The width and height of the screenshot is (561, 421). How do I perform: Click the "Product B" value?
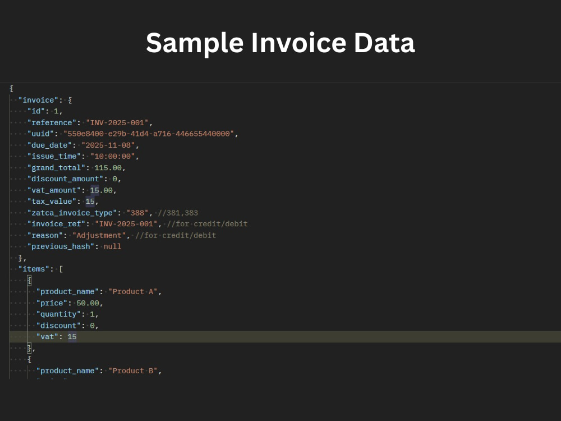pos(133,371)
